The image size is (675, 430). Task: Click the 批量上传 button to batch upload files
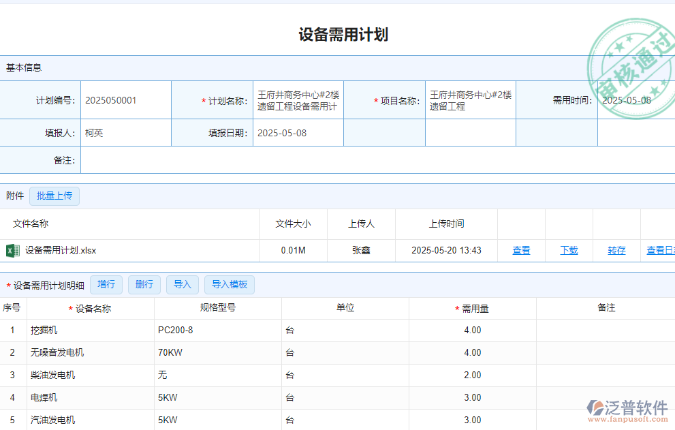point(54,196)
